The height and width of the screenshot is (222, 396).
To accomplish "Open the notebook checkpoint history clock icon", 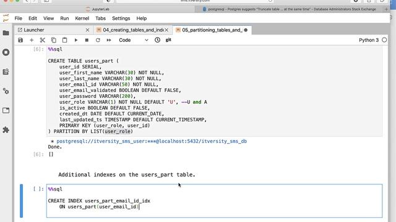I will pos(157,40).
